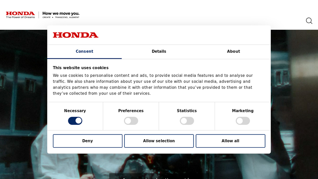Click the Deny button

(87, 141)
